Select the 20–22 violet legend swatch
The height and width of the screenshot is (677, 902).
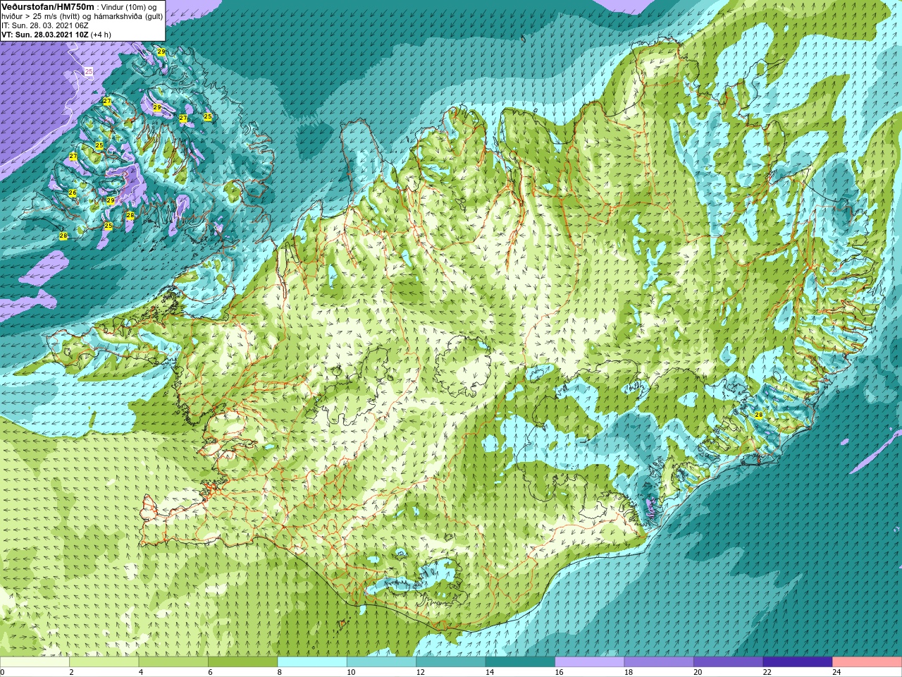click(728, 662)
